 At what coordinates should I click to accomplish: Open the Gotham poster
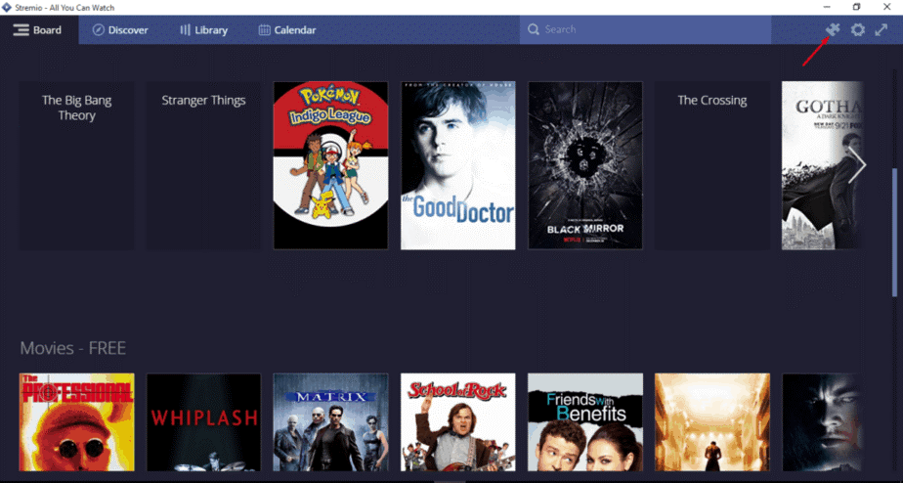coord(822,165)
